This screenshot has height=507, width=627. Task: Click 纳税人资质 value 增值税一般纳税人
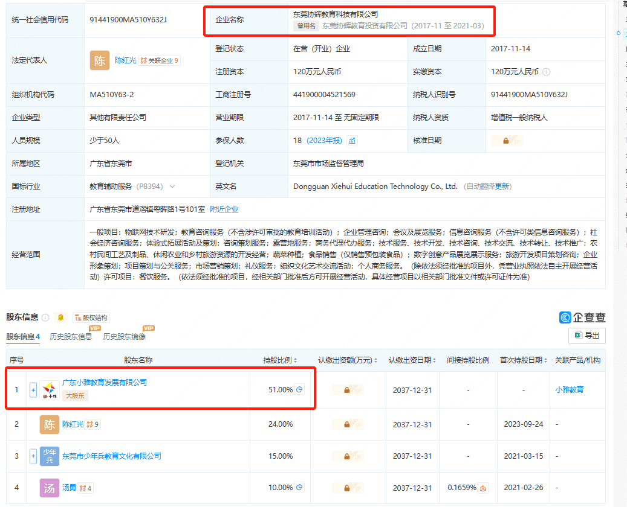click(519, 117)
